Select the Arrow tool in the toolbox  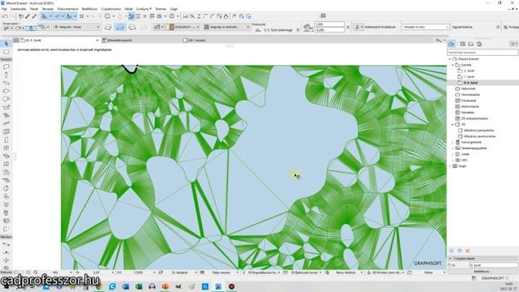point(6,44)
